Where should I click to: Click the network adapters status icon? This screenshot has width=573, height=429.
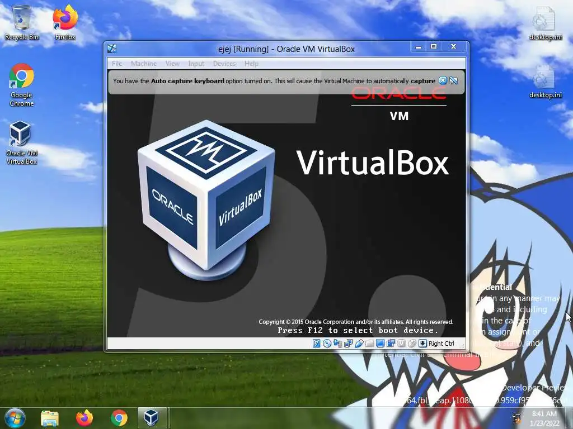point(348,344)
